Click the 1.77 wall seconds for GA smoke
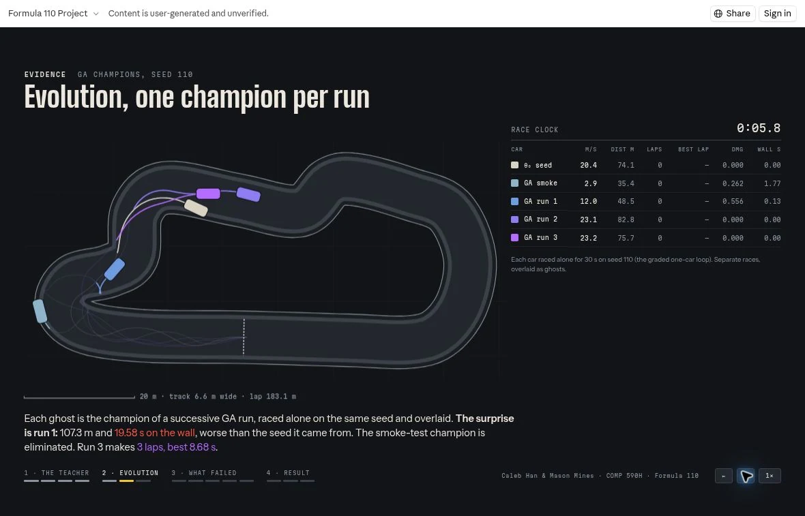This screenshot has height=516, width=805. [x=772, y=183]
